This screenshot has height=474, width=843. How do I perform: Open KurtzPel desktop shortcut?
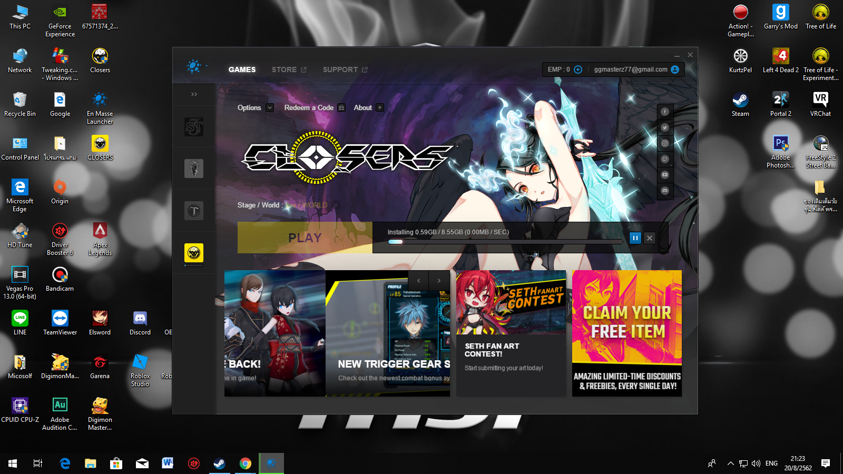pyautogui.click(x=740, y=61)
